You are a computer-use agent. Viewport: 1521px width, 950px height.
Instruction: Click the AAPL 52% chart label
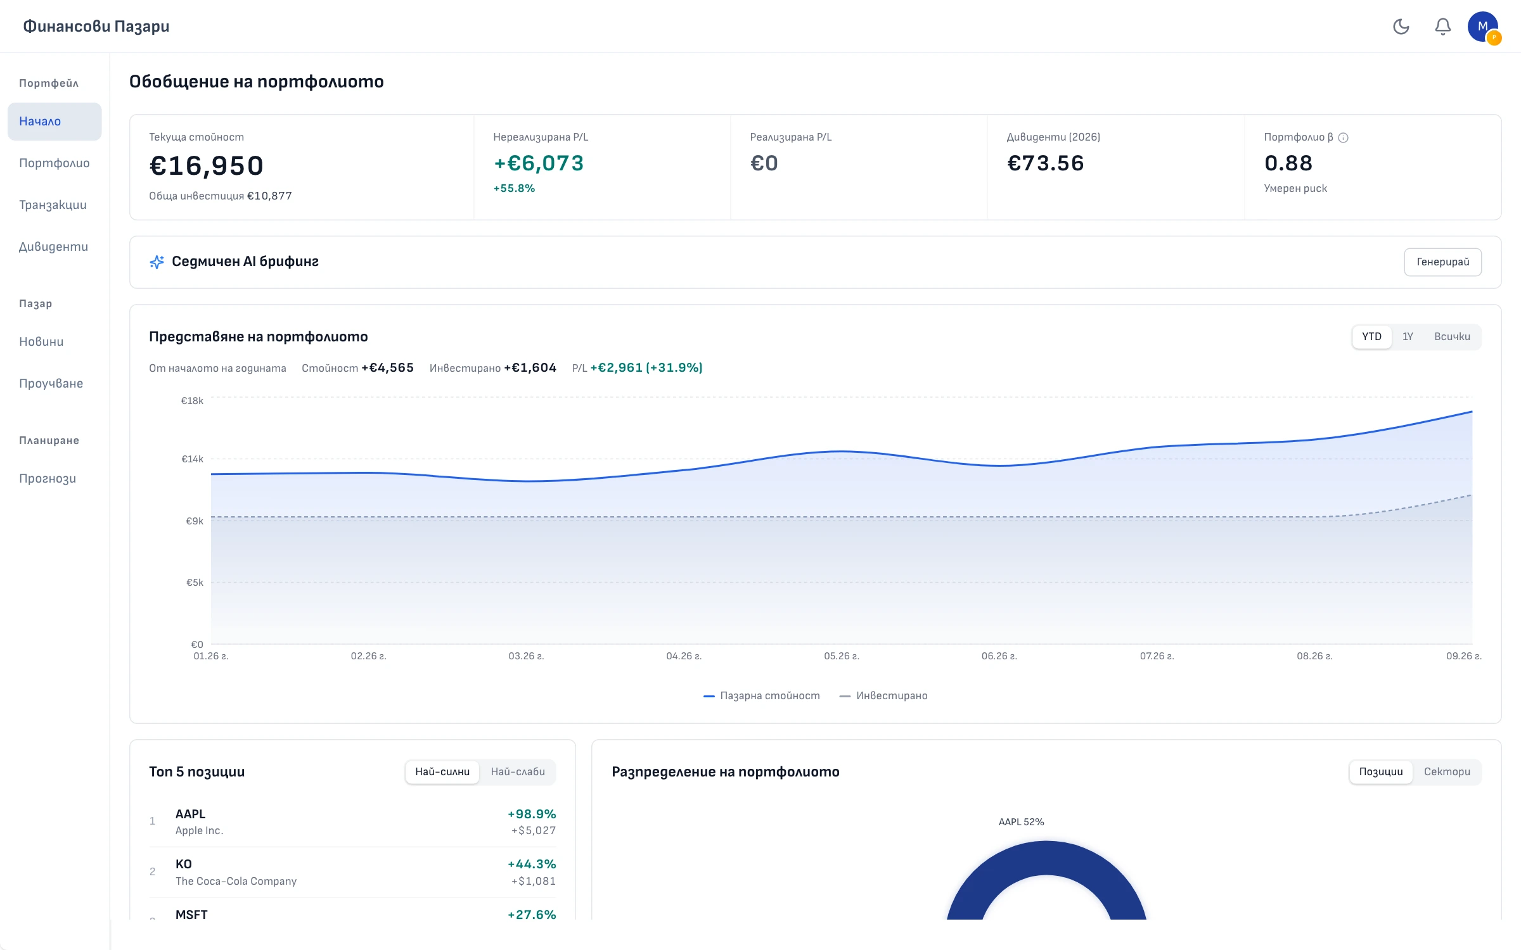(1021, 822)
